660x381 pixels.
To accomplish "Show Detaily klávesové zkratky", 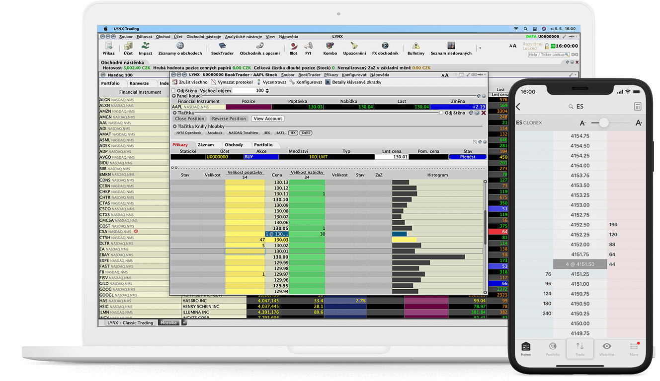I will pyautogui.click(x=353, y=82).
